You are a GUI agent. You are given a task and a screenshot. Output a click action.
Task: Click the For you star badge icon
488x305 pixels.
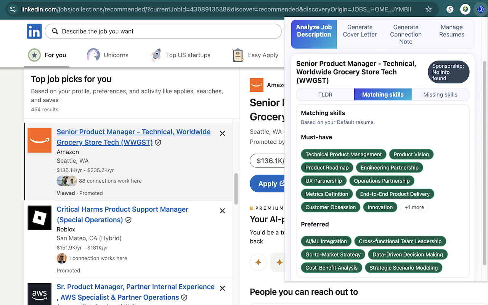[x=34, y=55]
